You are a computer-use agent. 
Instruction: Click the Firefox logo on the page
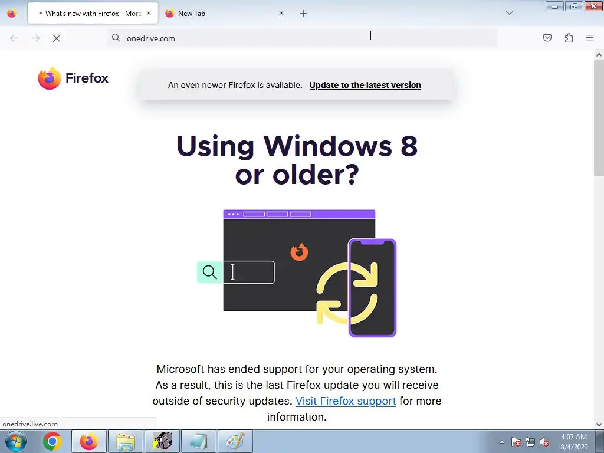(x=73, y=78)
